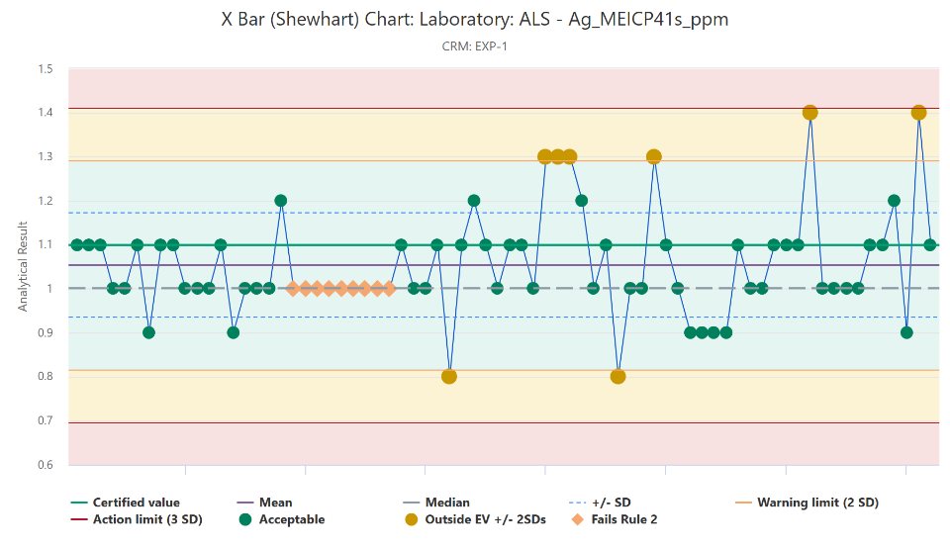The image size is (950, 549).
Task: Click the 1.3 y-axis label
Action: (46, 157)
